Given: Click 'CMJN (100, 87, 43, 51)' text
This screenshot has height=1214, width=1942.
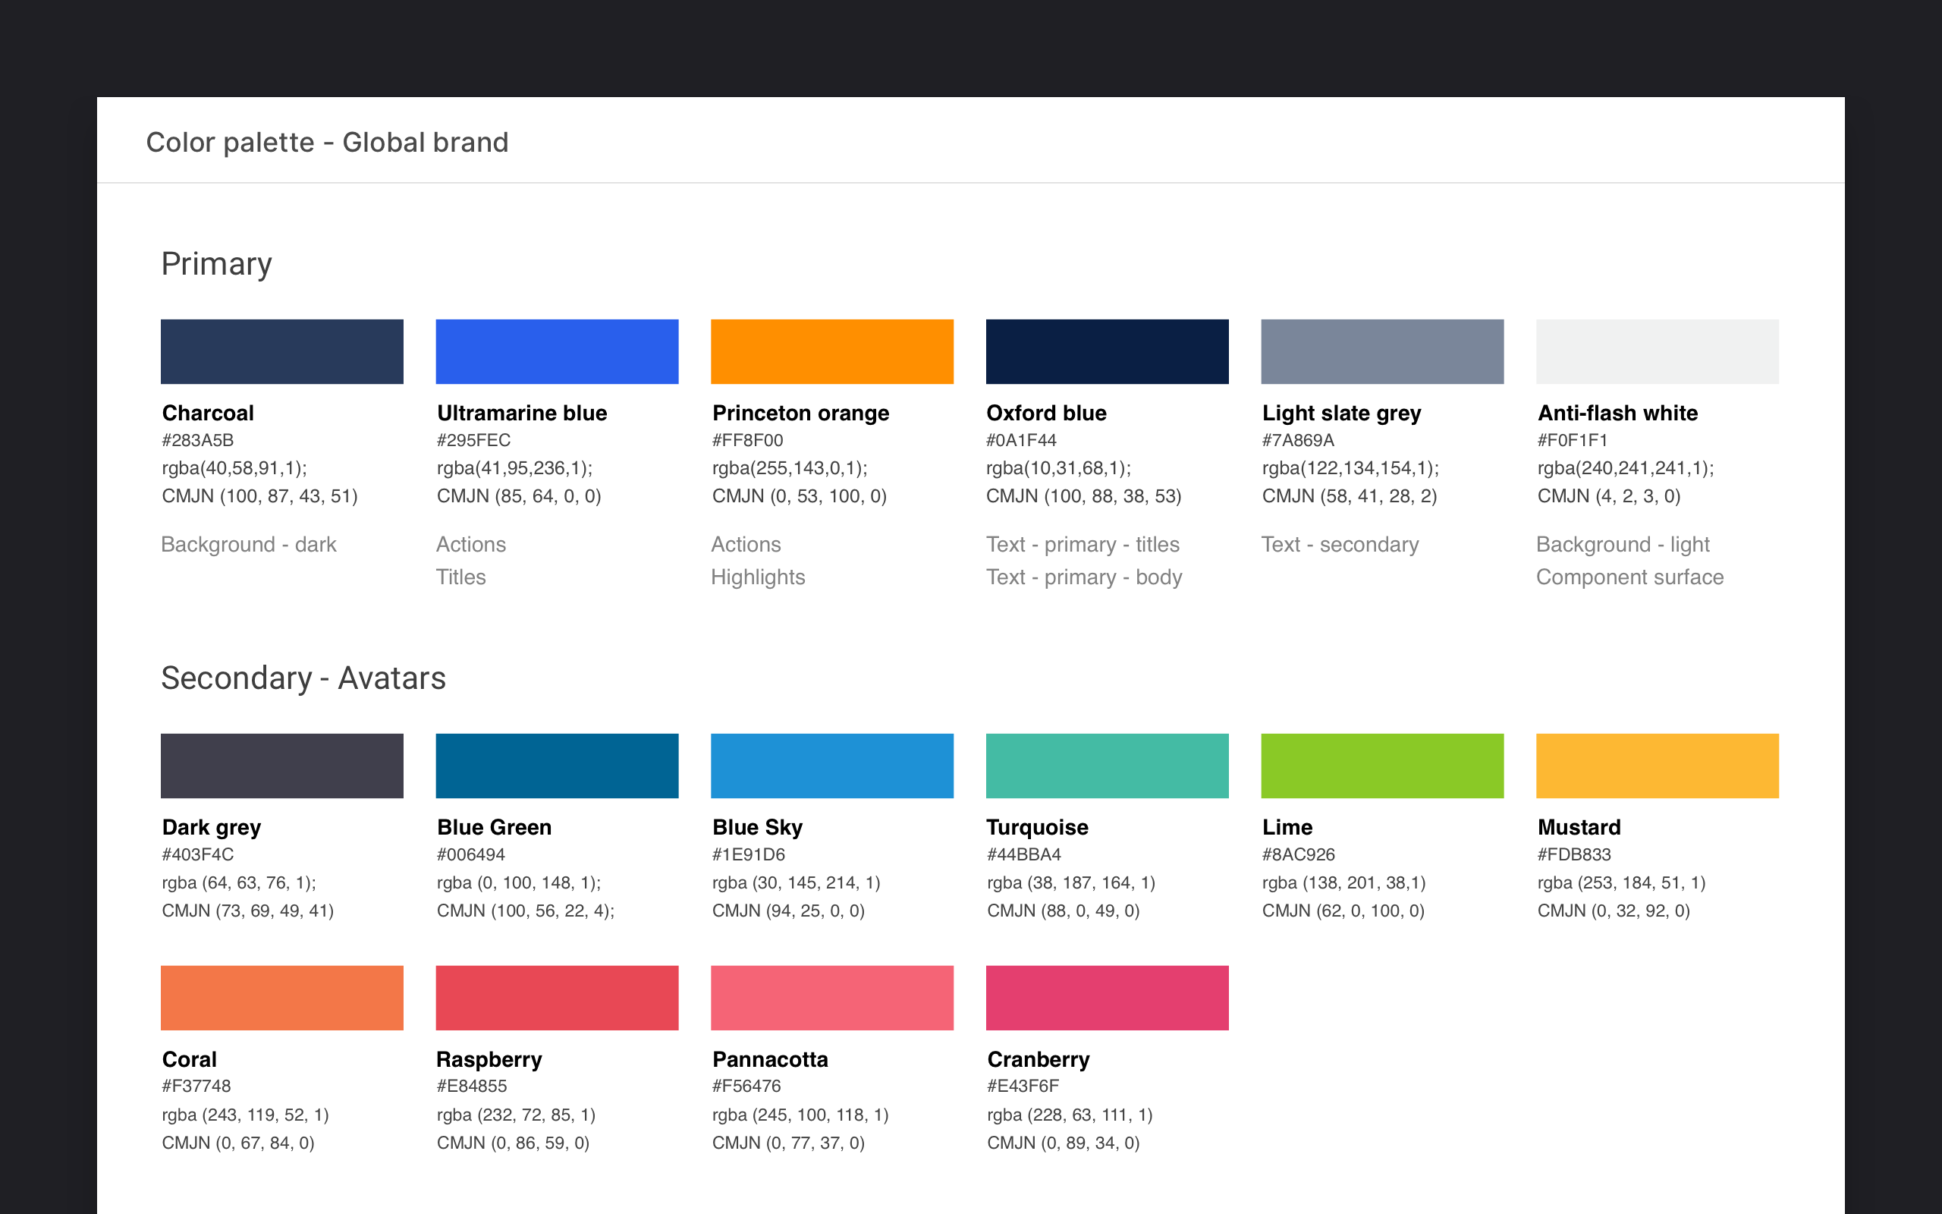Looking at the screenshot, I should (260, 496).
